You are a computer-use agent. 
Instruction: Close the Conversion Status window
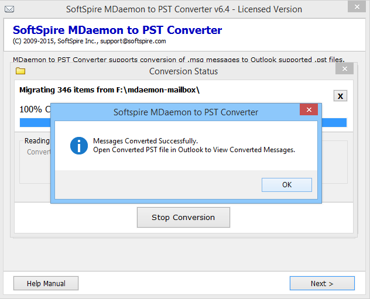344,69
